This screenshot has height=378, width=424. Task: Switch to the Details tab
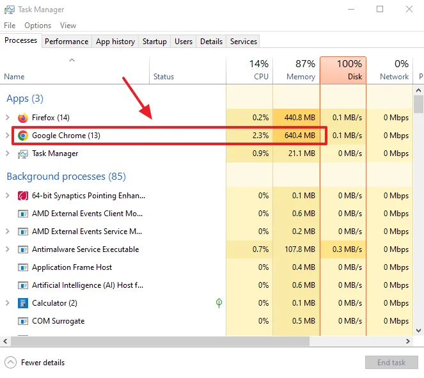coord(211,42)
